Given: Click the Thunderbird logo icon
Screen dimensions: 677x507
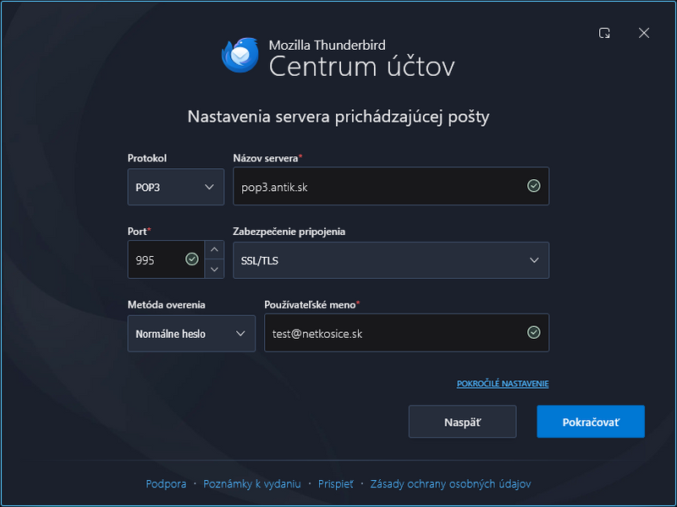Looking at the screenshot, I should [x=240, y=55].
